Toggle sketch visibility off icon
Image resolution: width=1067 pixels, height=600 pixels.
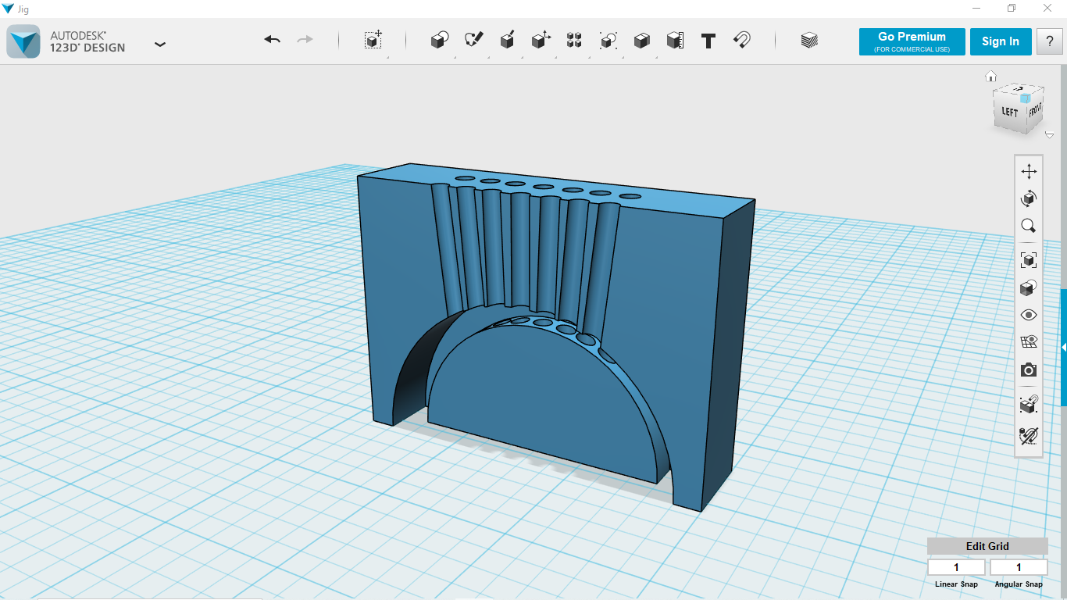pyautogui.click(x=1029, y=435)
